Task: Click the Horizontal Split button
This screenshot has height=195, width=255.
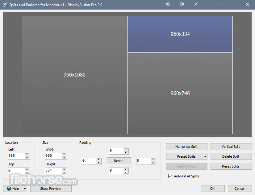Action: (186, 147)
